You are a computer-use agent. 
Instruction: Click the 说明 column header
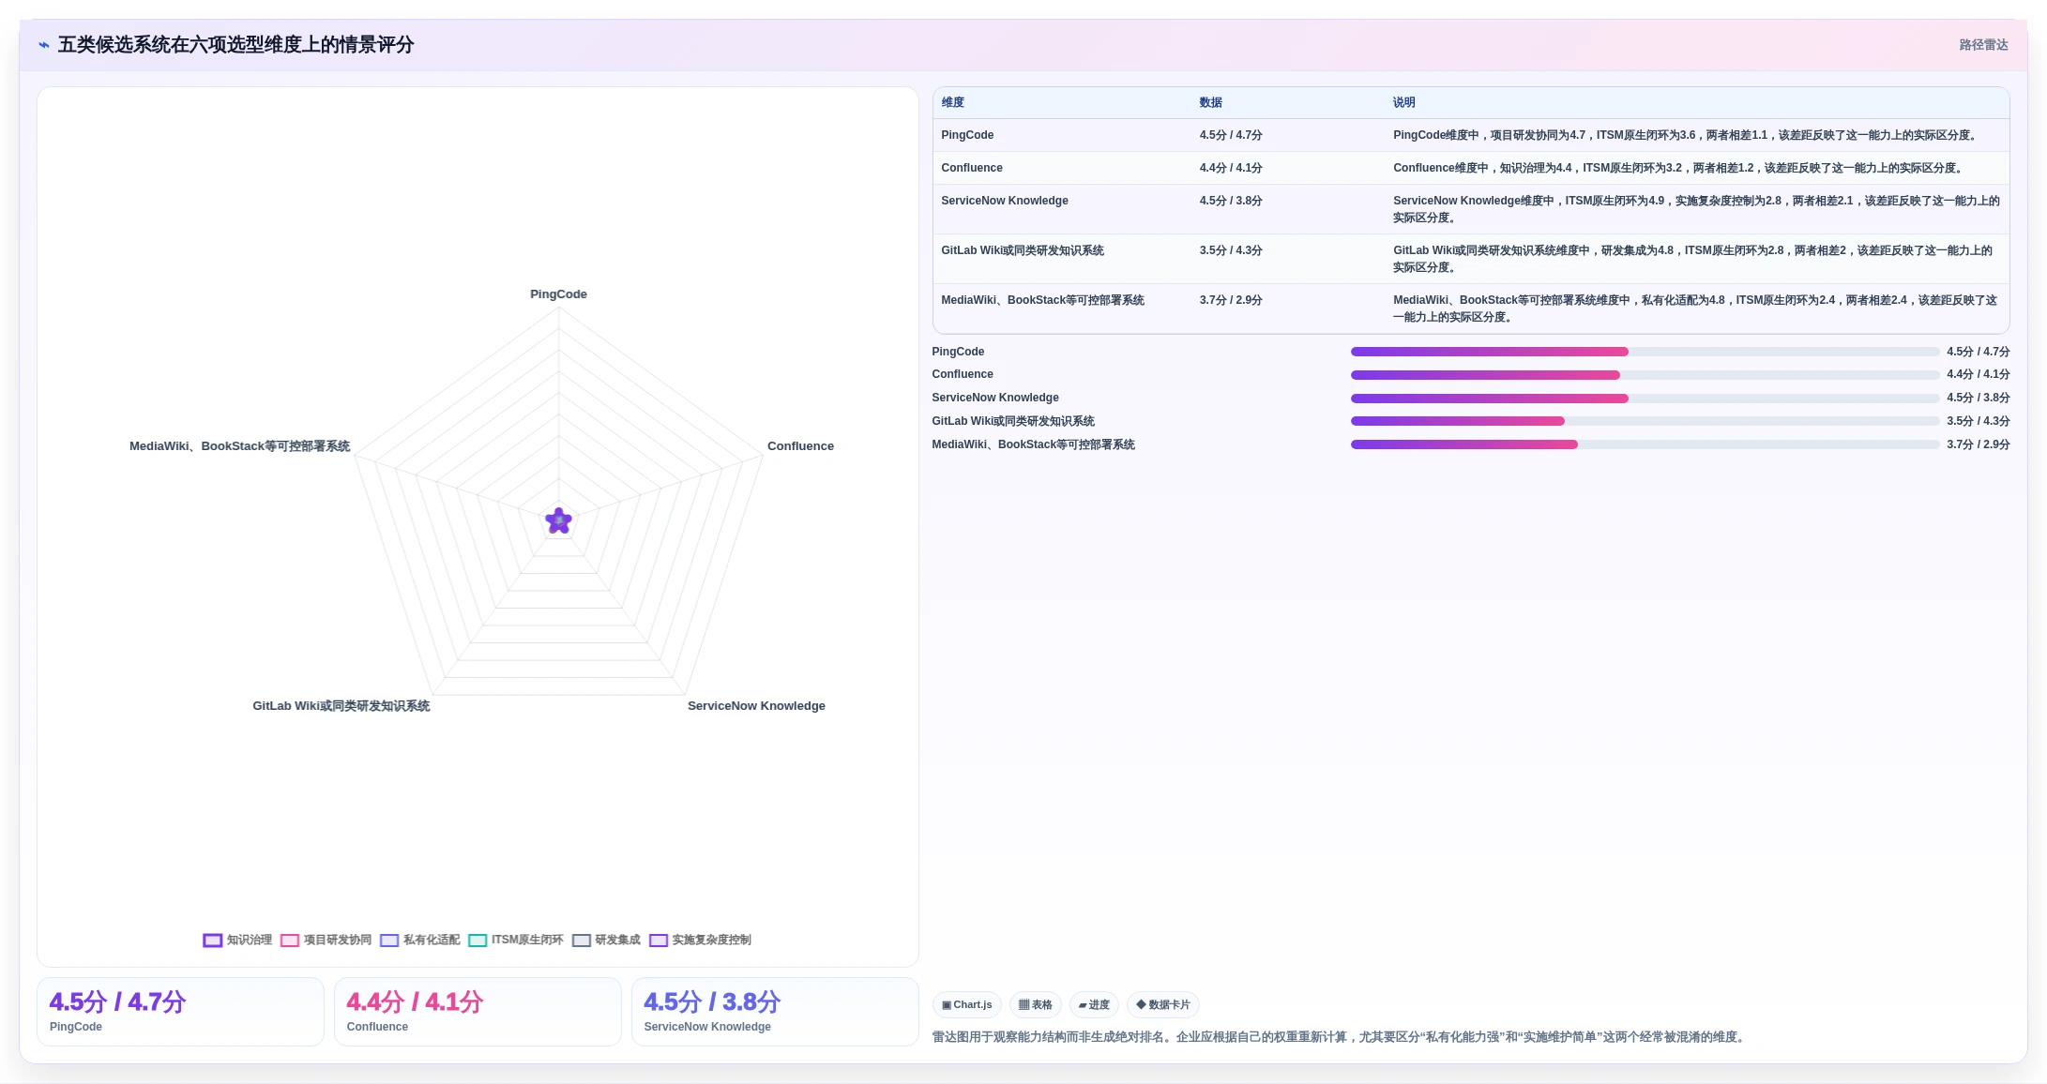coord(1404,102)
